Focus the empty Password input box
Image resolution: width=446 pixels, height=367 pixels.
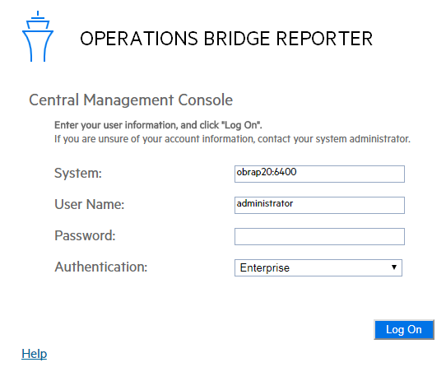(319, 236)
